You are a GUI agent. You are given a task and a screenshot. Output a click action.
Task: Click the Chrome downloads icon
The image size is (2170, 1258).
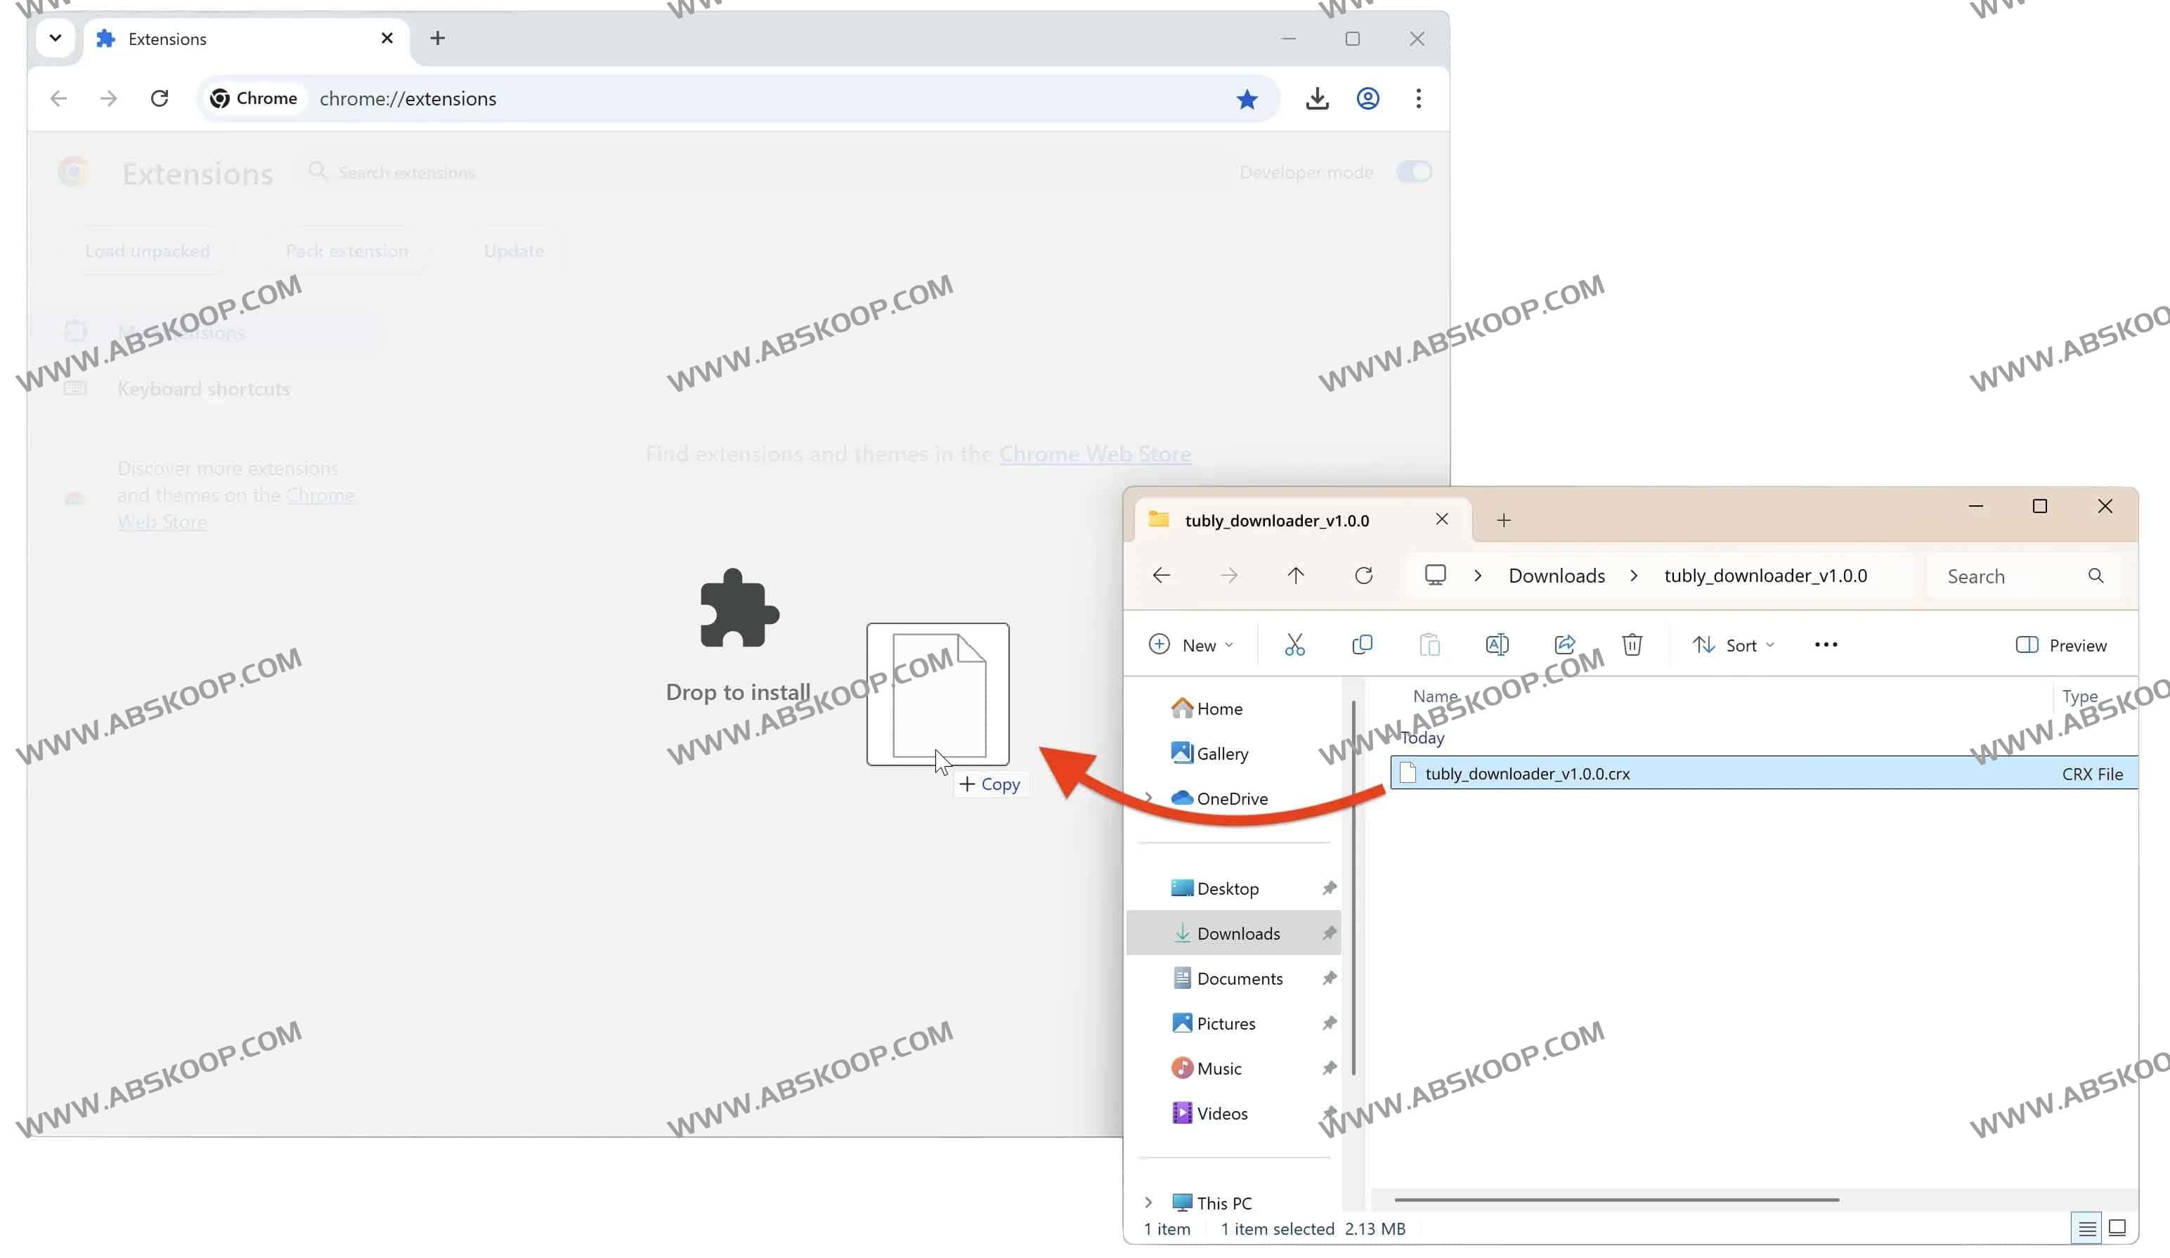coord(1317,99)
